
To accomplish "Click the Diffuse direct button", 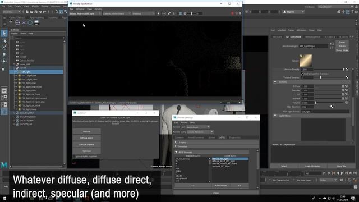I will (86, 138).
